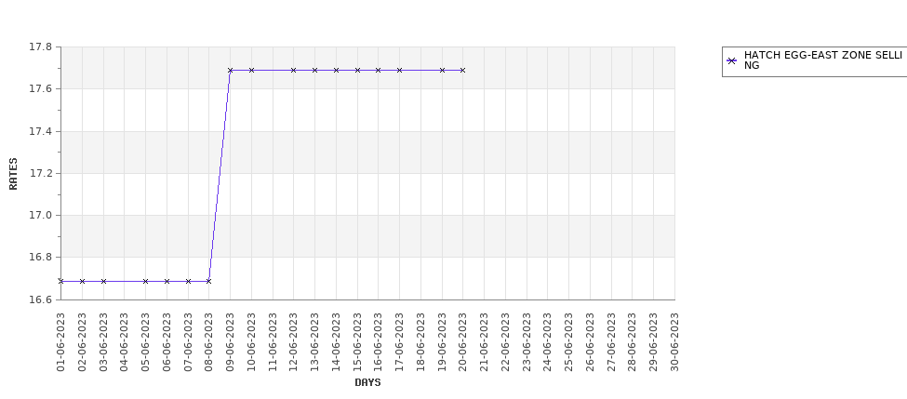907x399 pixels.
Task: Select the data point marker for 10-06-2023
Action: tap(251, 71)
